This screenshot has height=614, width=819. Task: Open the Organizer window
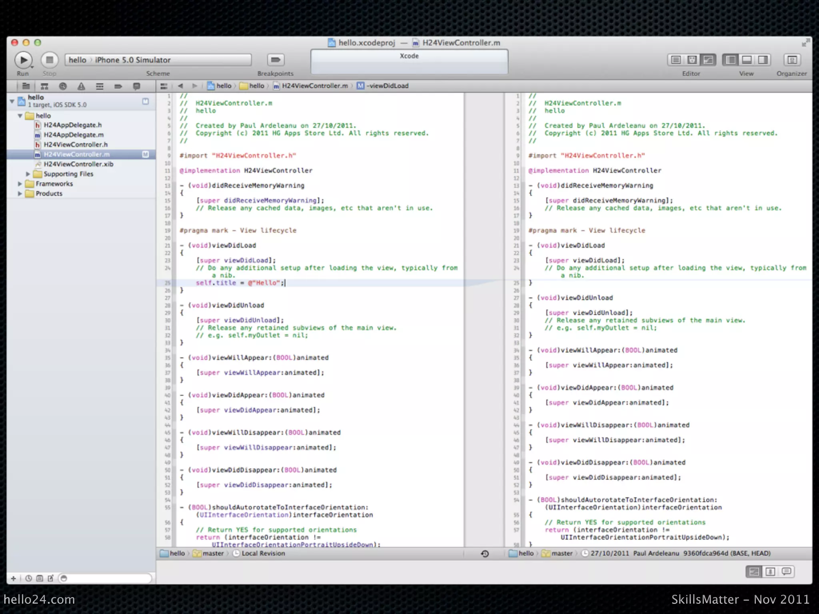(791, 60)
